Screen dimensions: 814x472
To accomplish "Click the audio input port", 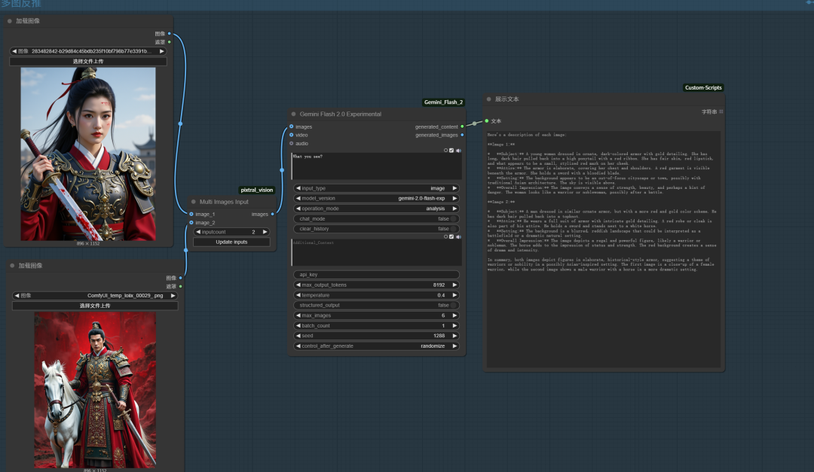I will [292, 143].
